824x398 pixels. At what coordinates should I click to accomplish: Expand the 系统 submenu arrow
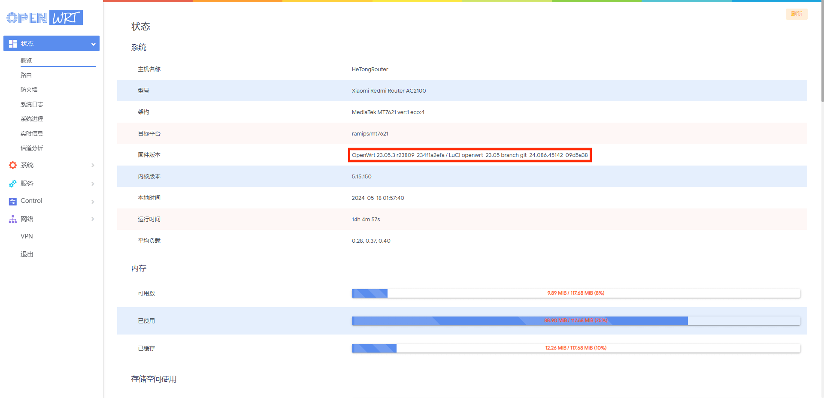(93, 166)
